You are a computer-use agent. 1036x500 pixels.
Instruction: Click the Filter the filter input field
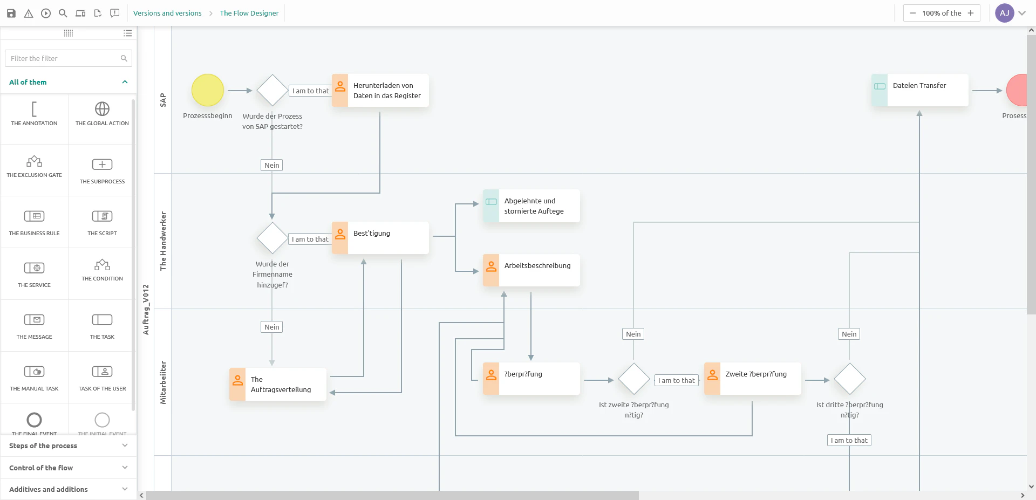(64, 58)
